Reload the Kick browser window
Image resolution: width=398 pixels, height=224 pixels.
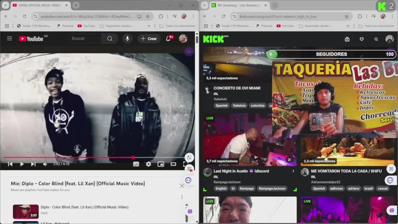point(223,16)
